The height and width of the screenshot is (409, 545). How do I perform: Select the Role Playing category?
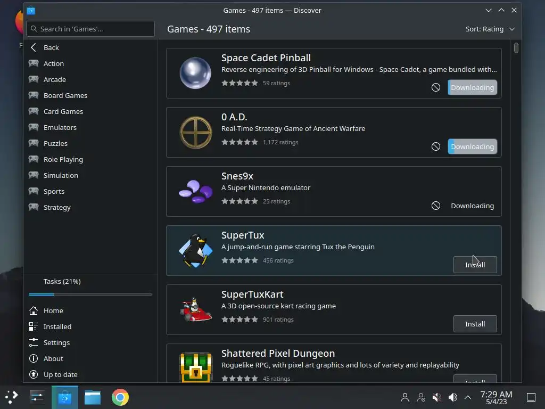click(90, 160)
